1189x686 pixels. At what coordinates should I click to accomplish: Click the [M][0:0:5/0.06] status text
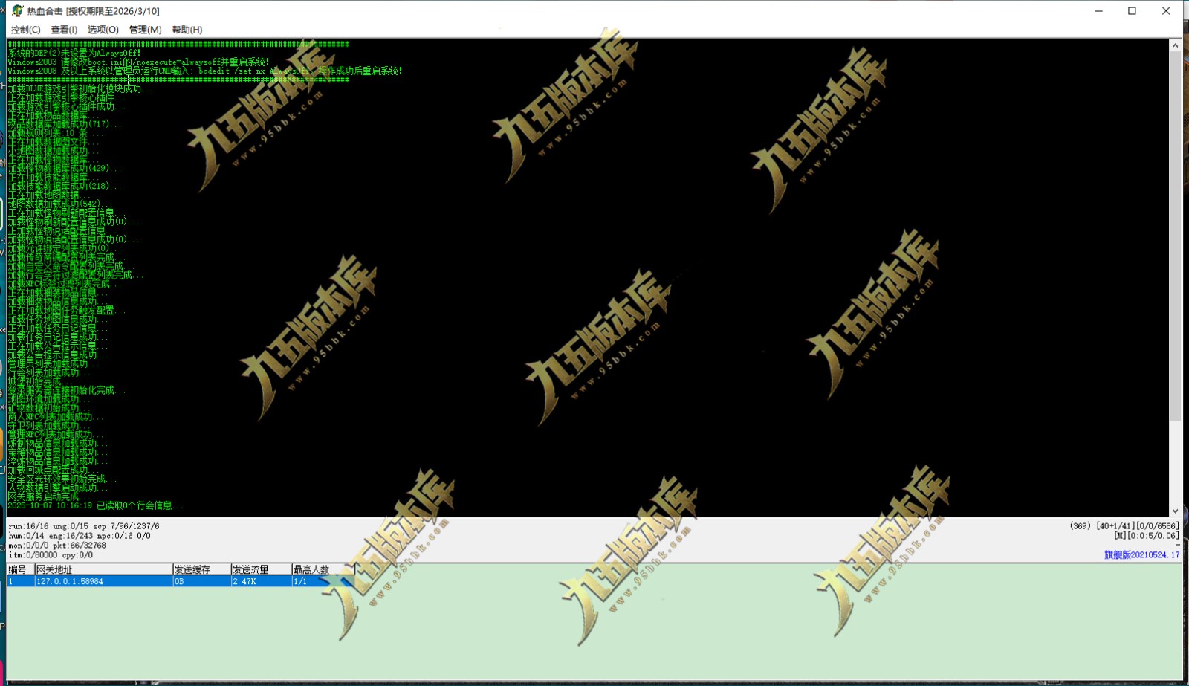[x=1146, y=536]
